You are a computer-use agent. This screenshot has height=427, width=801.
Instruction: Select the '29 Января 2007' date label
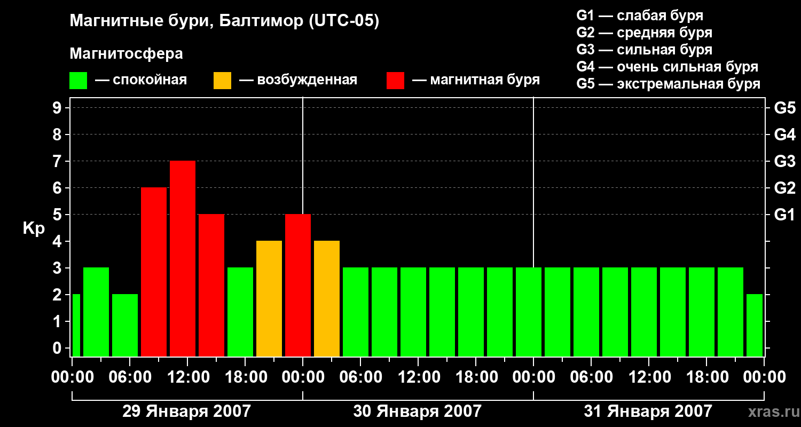pyautogui.click(x=186, y=412)
